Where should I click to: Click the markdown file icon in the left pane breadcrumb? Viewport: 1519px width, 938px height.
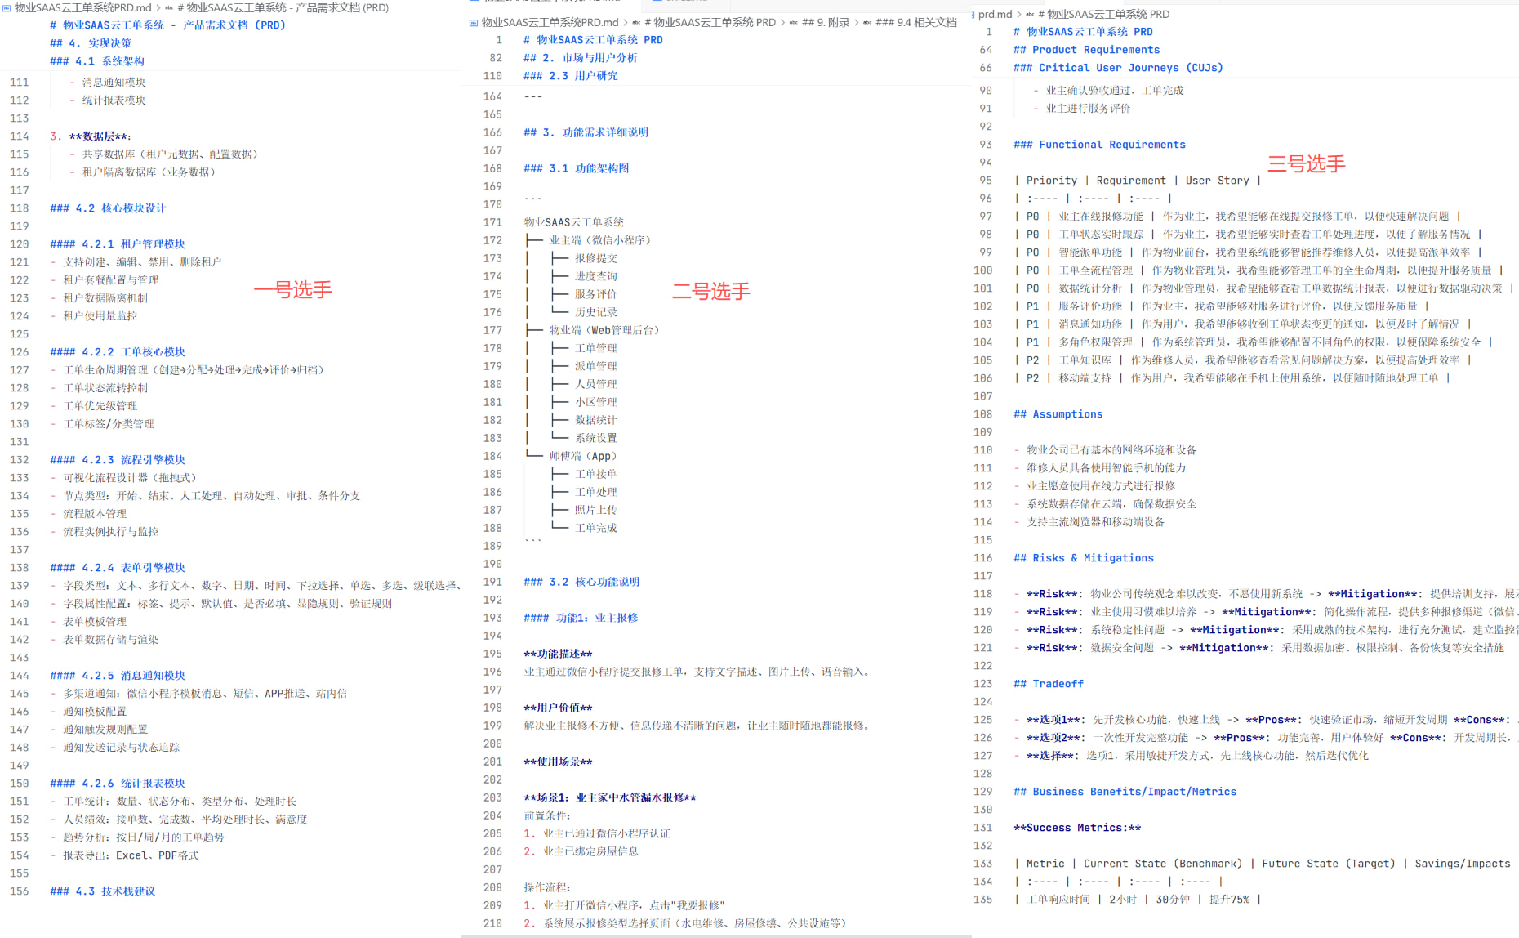[x=7, y=7]
